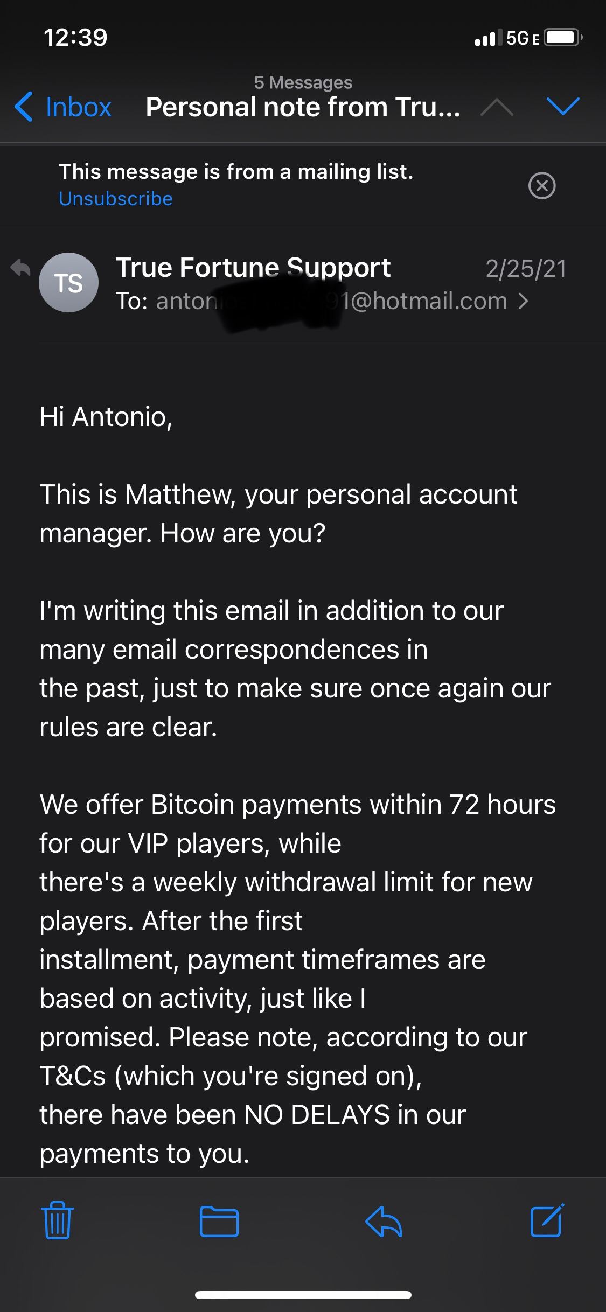Tap the battery icon in status bar

click(x=562, y=38)
